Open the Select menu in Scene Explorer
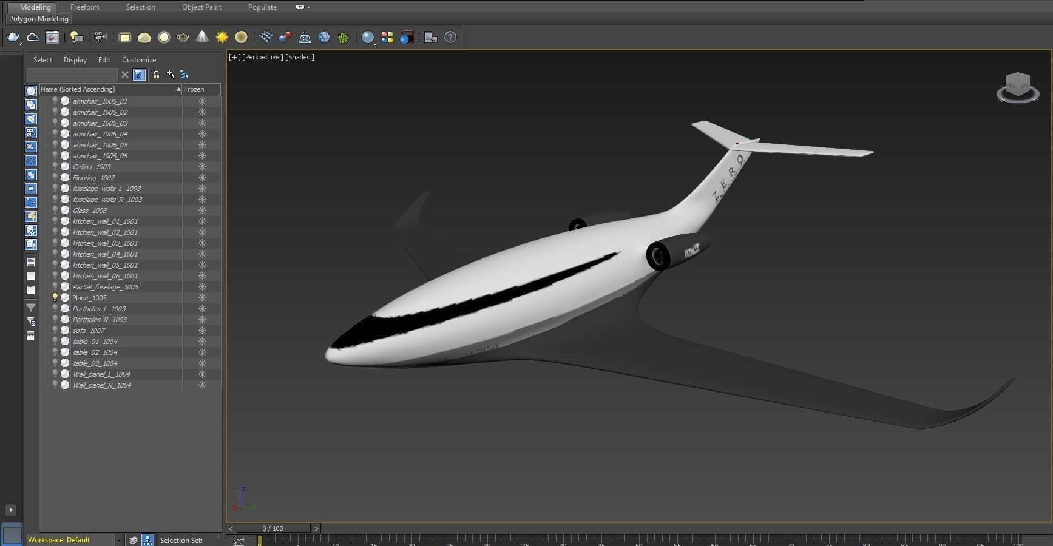 [x=42, y=60]
